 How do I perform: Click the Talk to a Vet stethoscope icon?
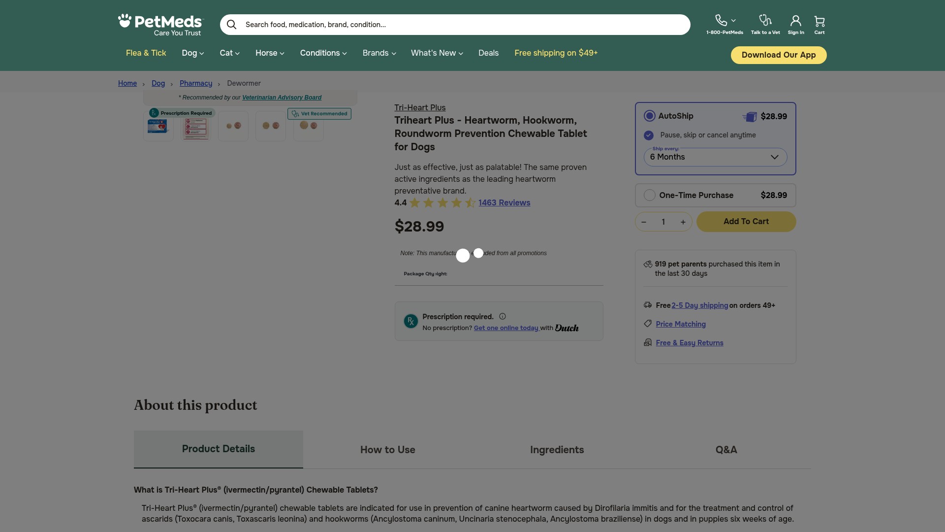(x=765, y=20)
